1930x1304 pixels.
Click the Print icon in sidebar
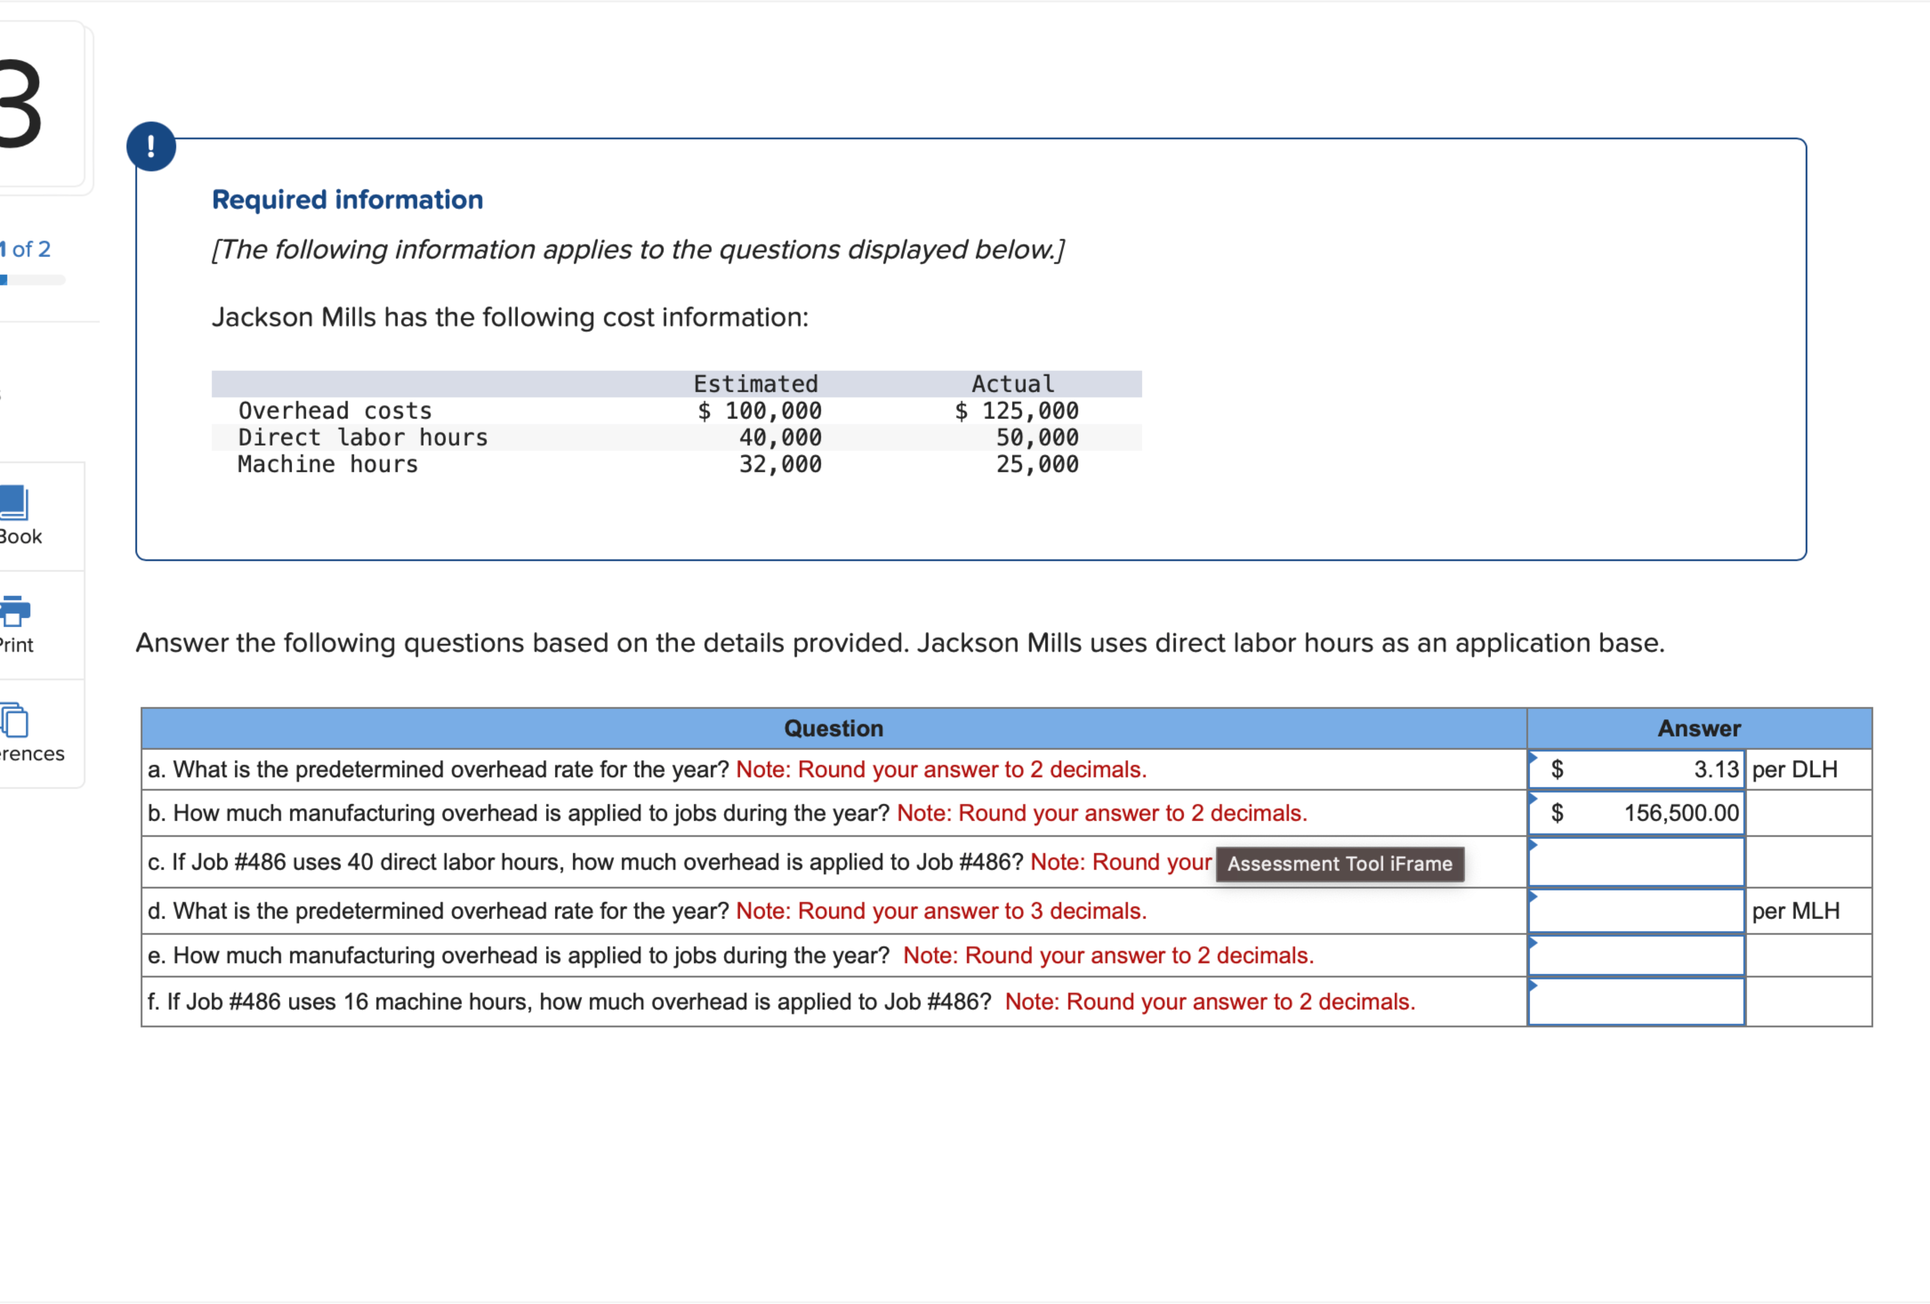pyautogui.click(x=14, y=611)
